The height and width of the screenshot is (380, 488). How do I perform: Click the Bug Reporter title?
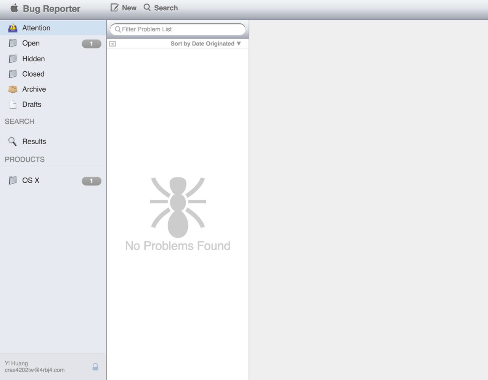51,9
